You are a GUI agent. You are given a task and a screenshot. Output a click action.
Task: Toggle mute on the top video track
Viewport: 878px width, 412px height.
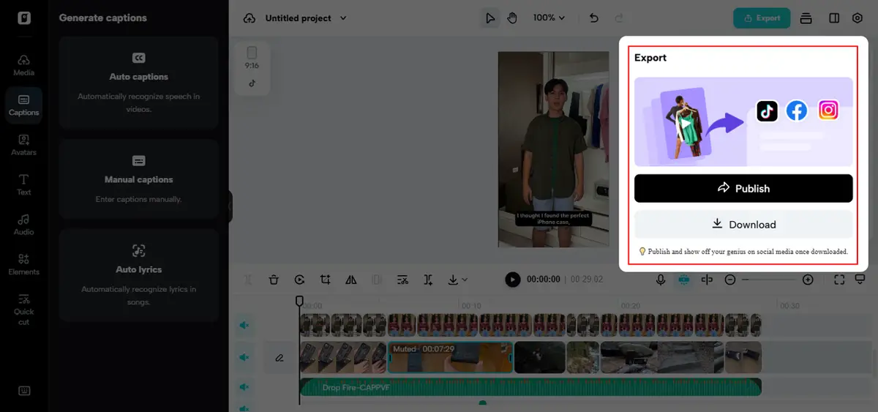tap(244, 325)
